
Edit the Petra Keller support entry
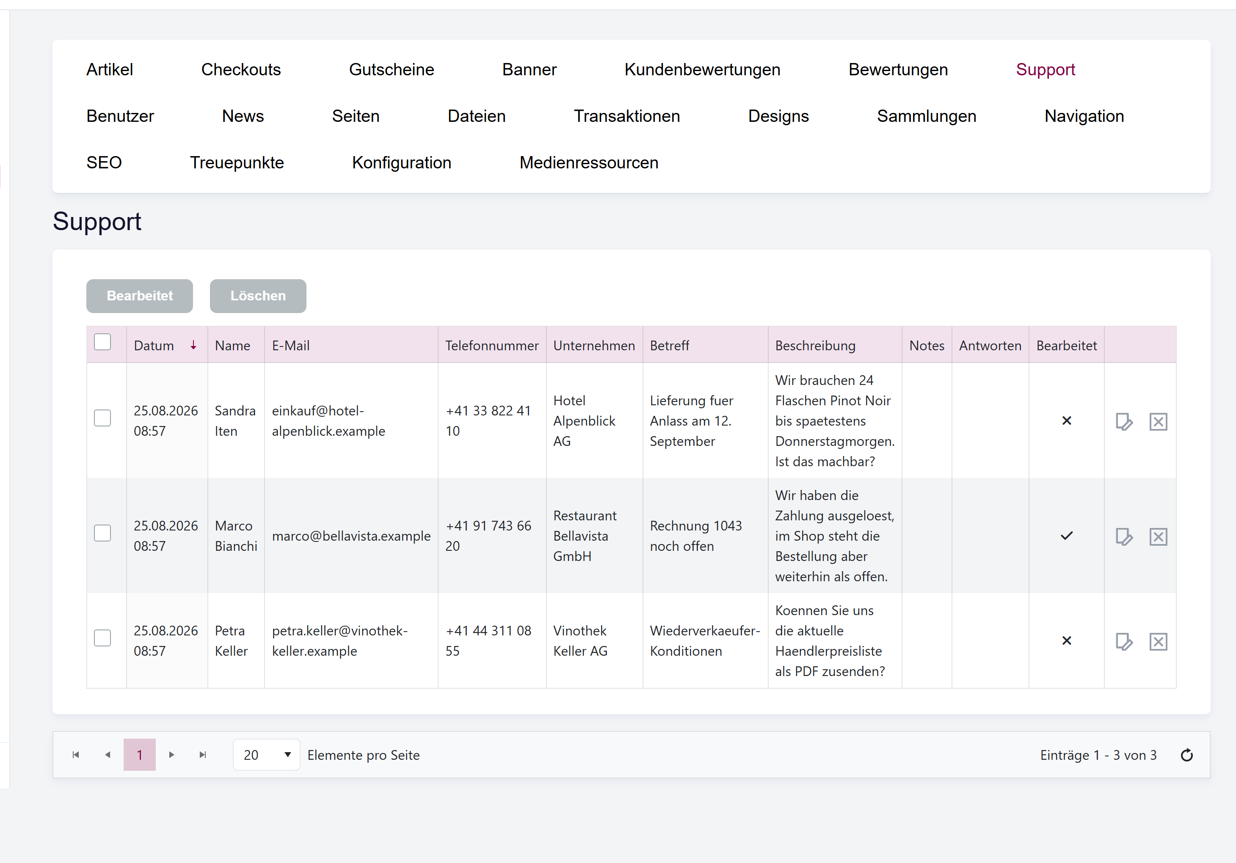point(1124,641)
